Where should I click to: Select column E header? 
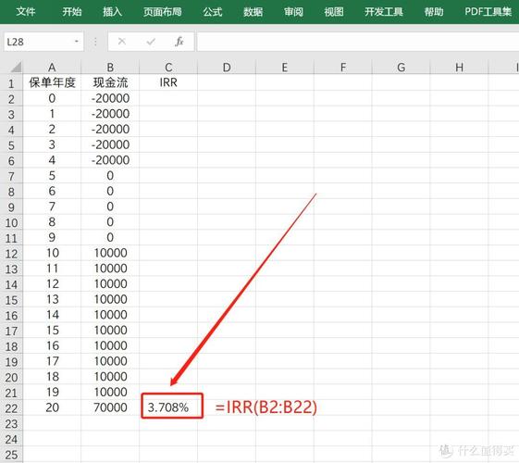click(285, 68)
